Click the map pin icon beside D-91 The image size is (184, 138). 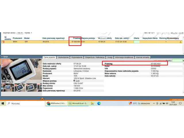(x=74, y=81)
